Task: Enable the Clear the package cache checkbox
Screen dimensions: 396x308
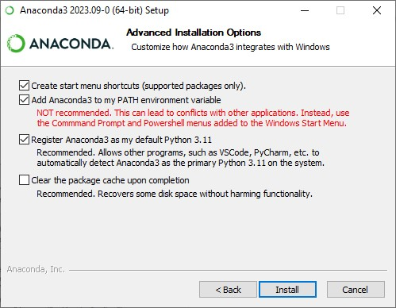Action: 24,180
